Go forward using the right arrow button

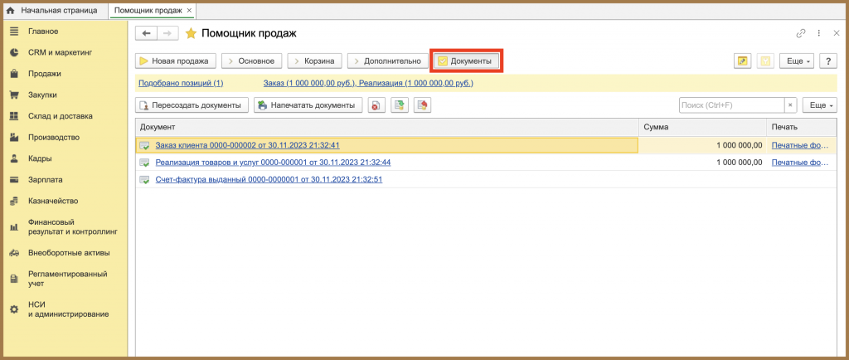click(x=167, y=33)
